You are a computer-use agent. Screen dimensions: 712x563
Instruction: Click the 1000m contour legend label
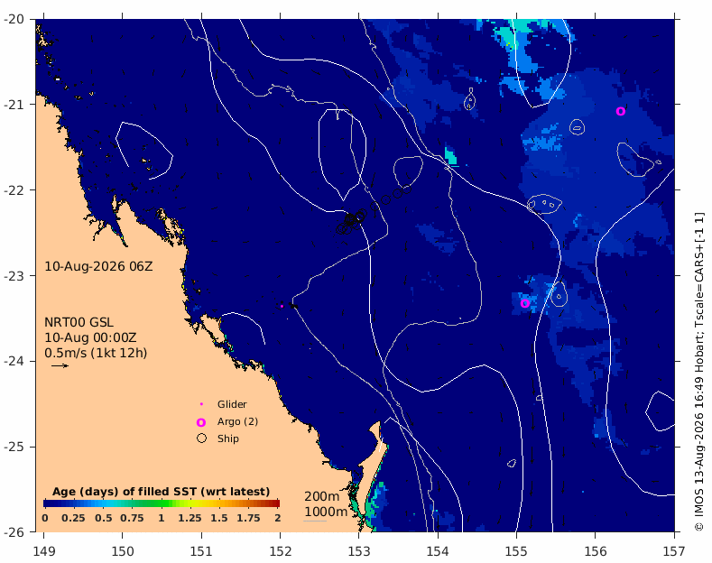click(x=326, y=512)
